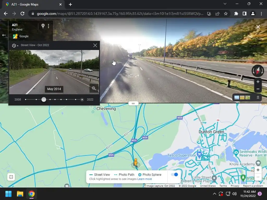Open the Chrome extensions puzzle icon

click(x=236, y=14)
